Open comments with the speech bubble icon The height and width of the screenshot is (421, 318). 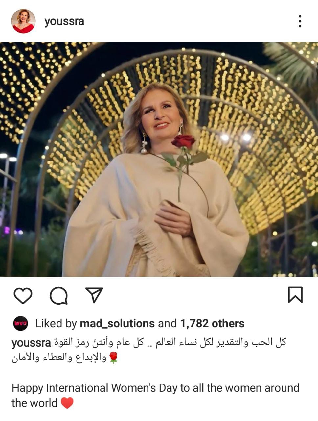click(59, 295)
